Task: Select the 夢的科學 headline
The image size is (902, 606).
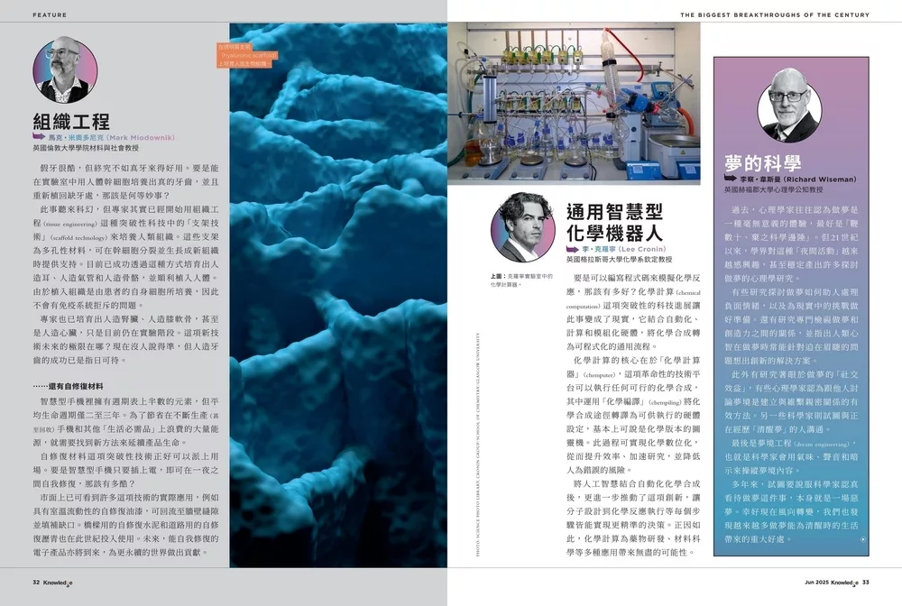Action: (x=762, y=162)
